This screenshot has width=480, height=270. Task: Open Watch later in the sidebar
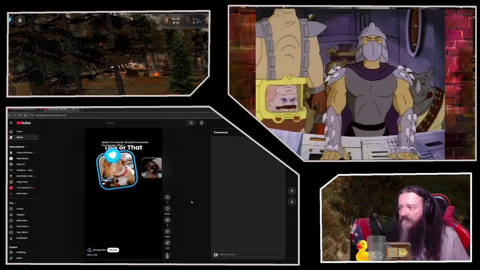[23, 220]
